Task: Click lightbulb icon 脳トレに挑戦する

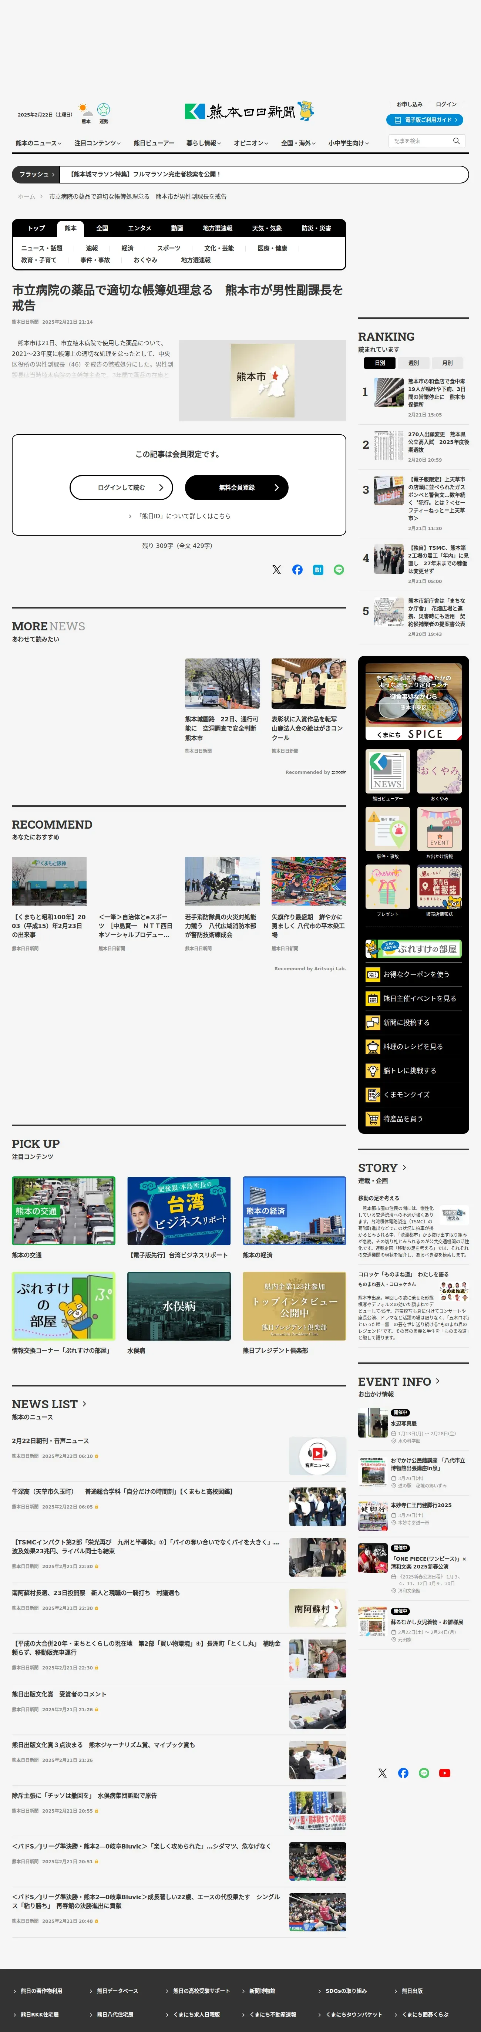Action: coord(373,1071)
